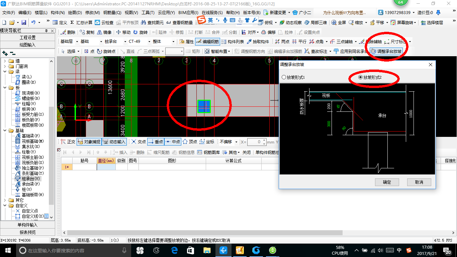Select the 旋转 rotate tool

pyautogui.click(x=140, y=32)
